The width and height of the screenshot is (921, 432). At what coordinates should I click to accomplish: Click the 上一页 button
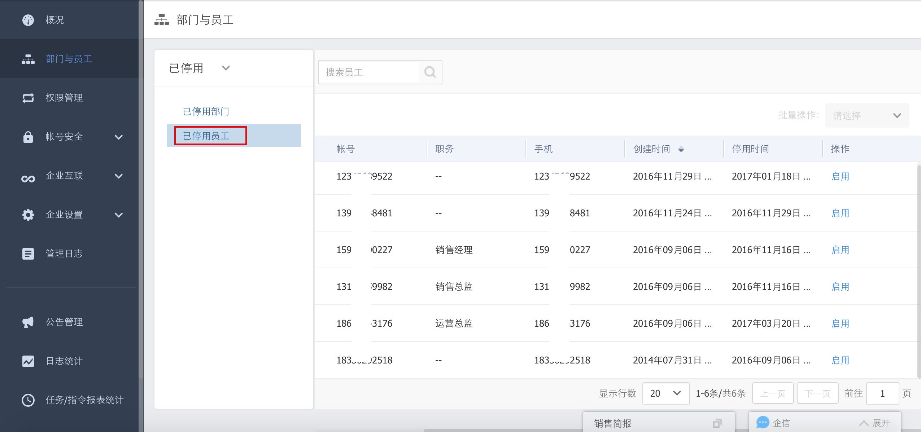(773, 393)
